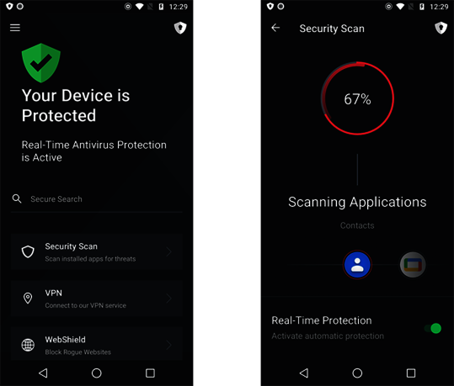Tap the greyed-out next app icon
Image resolution: width=454 pixels, height=386 pixels.
point(413,265)
